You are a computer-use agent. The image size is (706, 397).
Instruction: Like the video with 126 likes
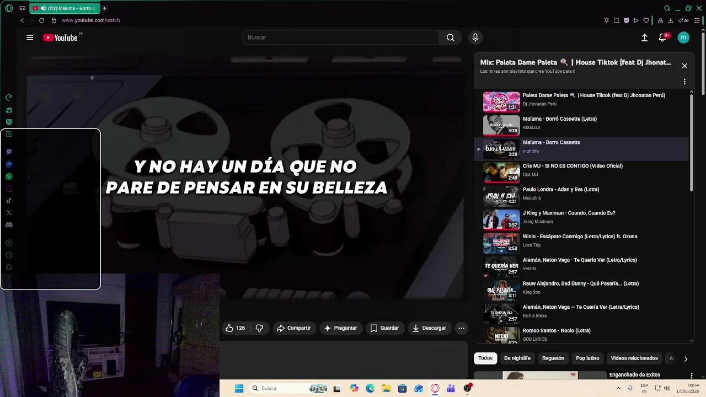click(236, 328)
